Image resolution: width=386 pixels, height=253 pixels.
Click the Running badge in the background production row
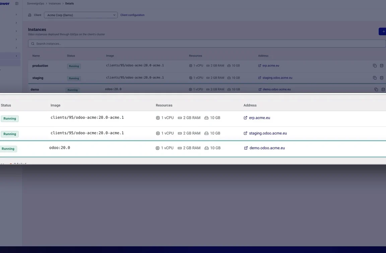pyautogui.click(x=74, y=66)
